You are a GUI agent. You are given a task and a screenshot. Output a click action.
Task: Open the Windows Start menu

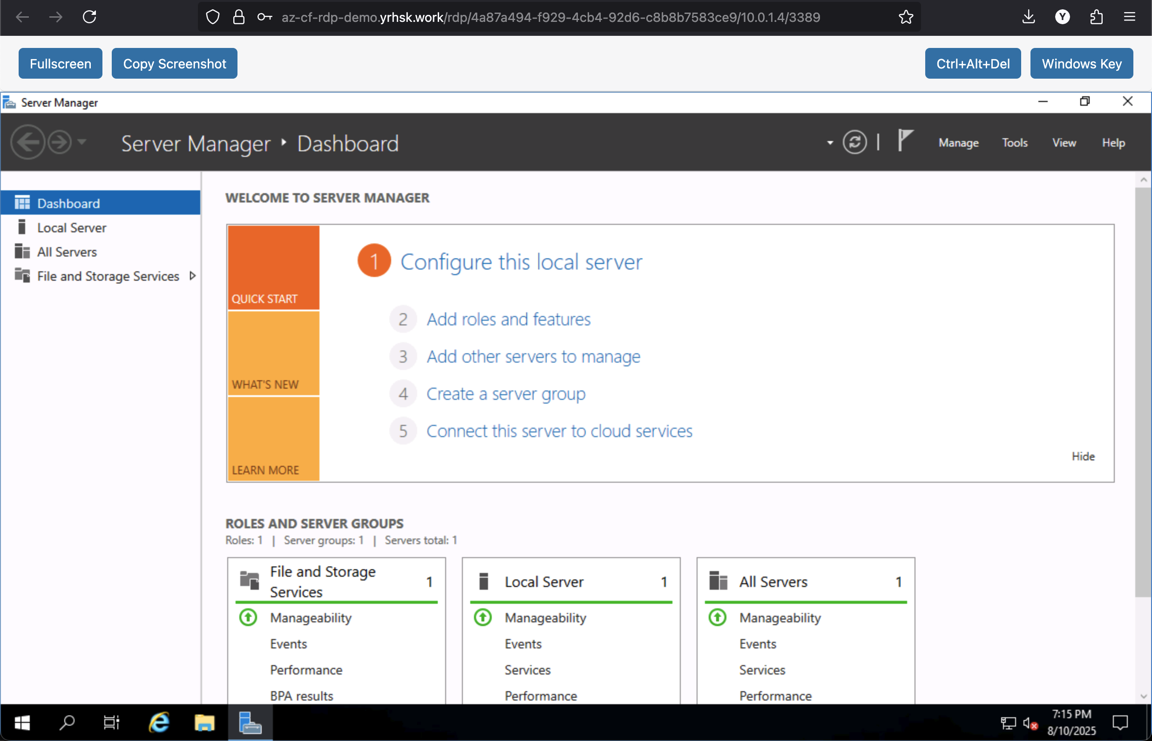click(22, 722)
